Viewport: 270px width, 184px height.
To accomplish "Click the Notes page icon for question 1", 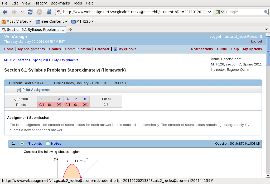I will pyautogui.click(x=48, y=144).
